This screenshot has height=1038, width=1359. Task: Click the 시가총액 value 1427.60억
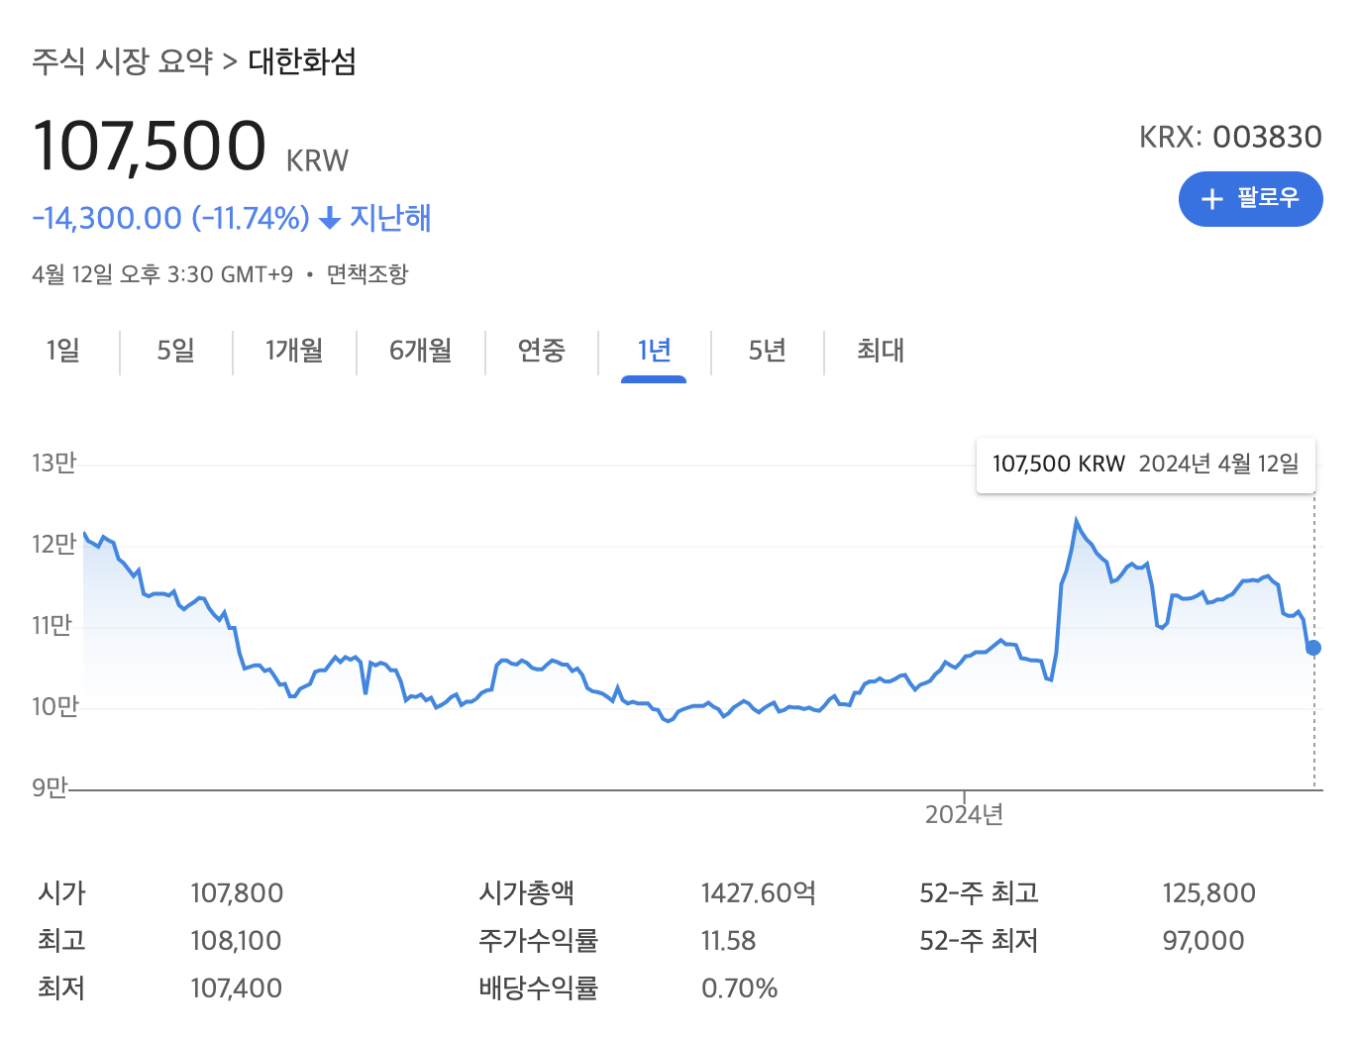(759, 893)
